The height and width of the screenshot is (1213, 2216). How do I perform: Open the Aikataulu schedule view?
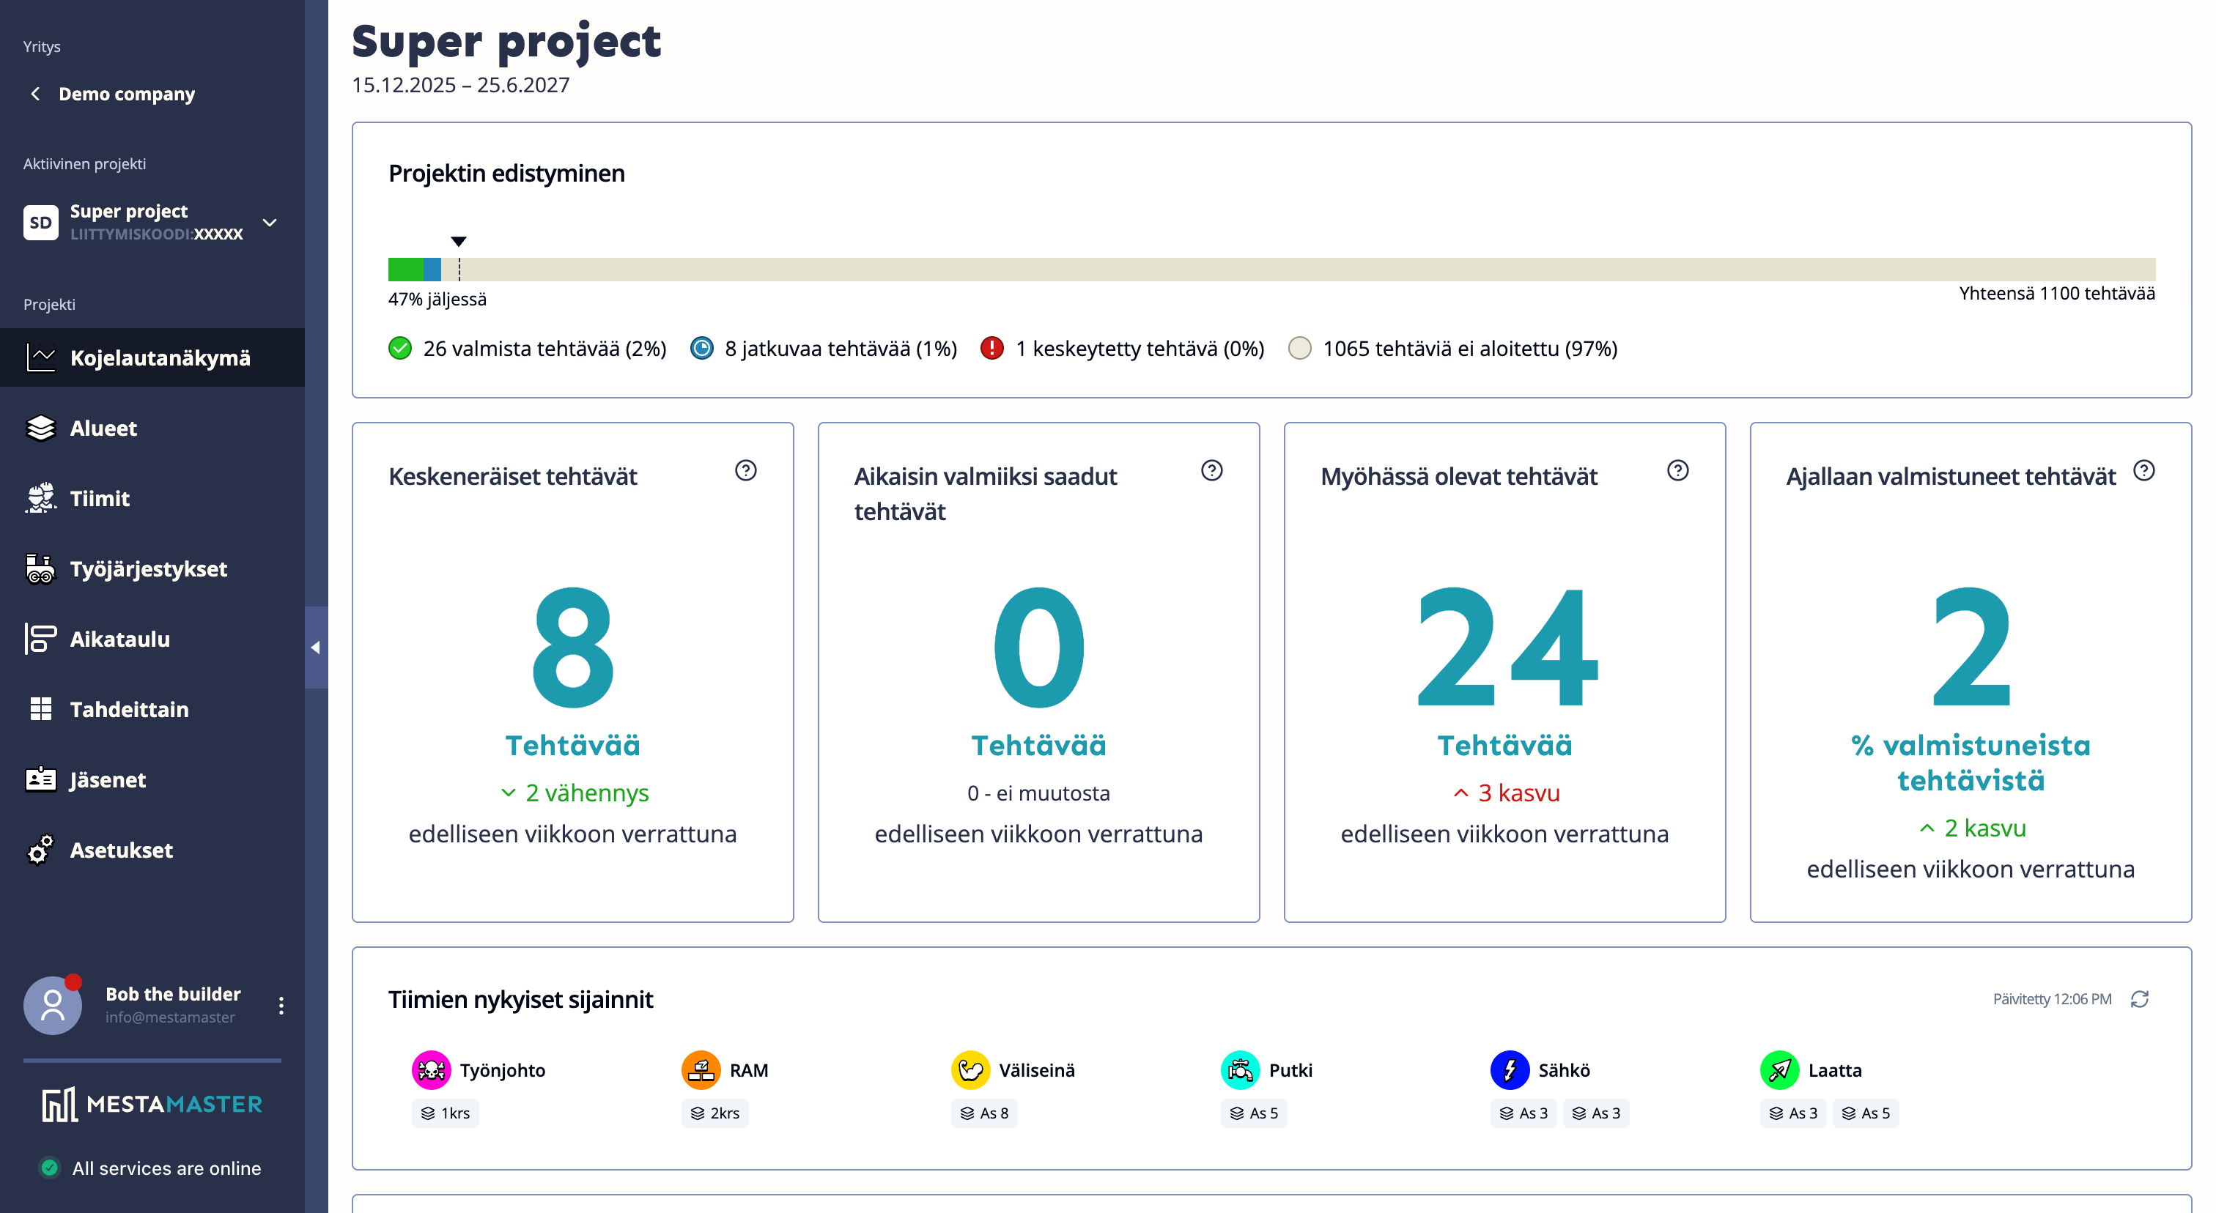coord(120,639)
